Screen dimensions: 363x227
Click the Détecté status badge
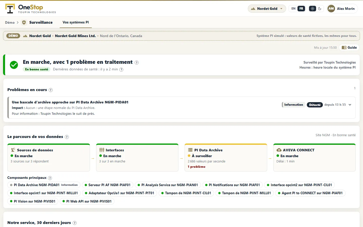[x=315, y=105]
